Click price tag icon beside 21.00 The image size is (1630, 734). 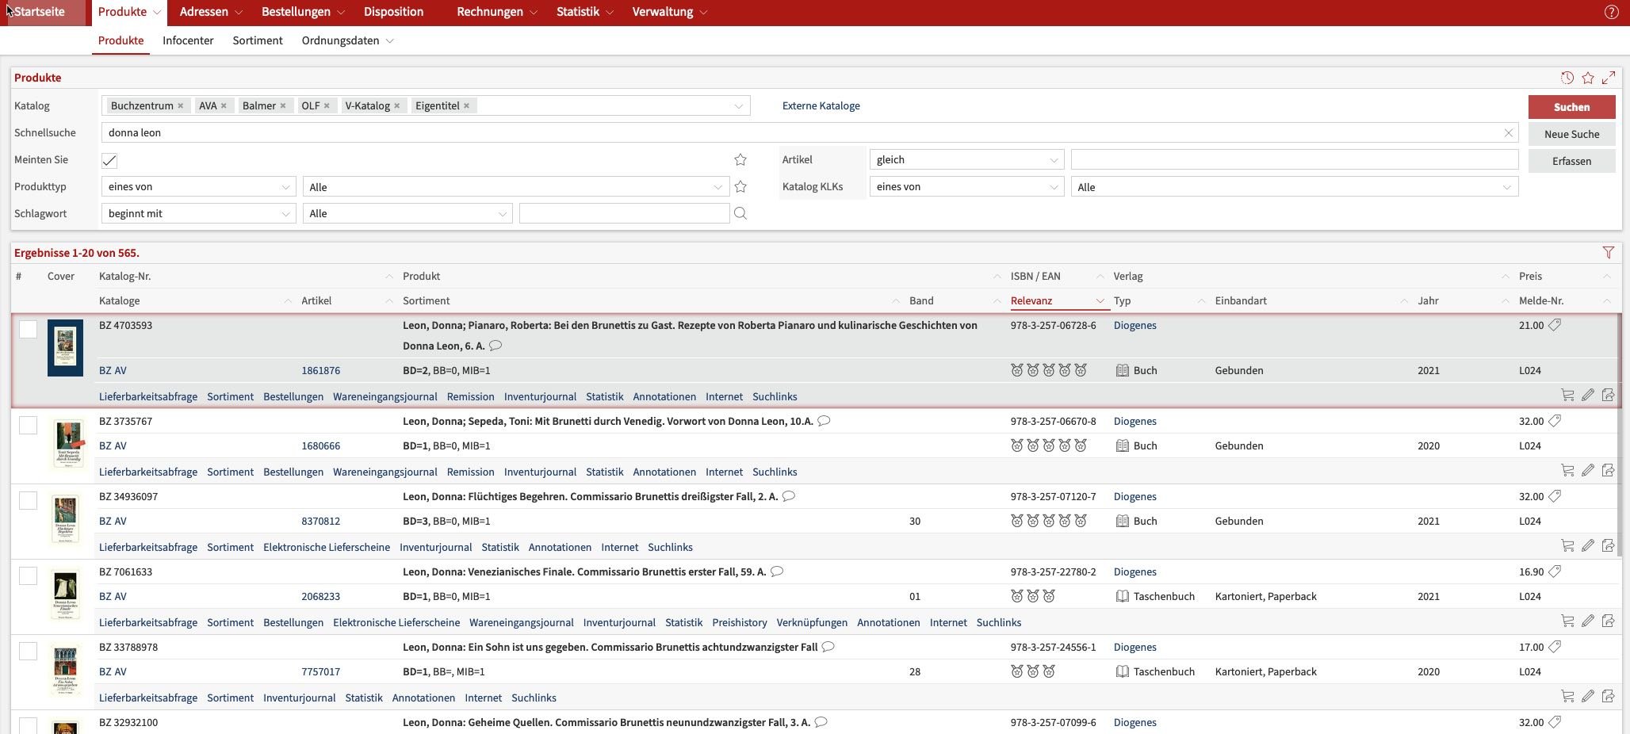[x=1555, y=325]
